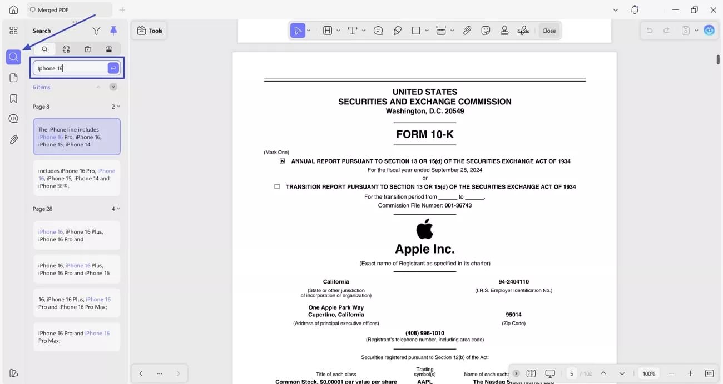Select the pencil drawing tool
This screenshot has height=384, width=723.
(397, 31)
